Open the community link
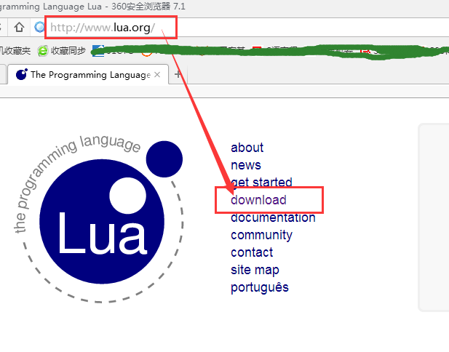449x352 pixels. tap(261, 235)
